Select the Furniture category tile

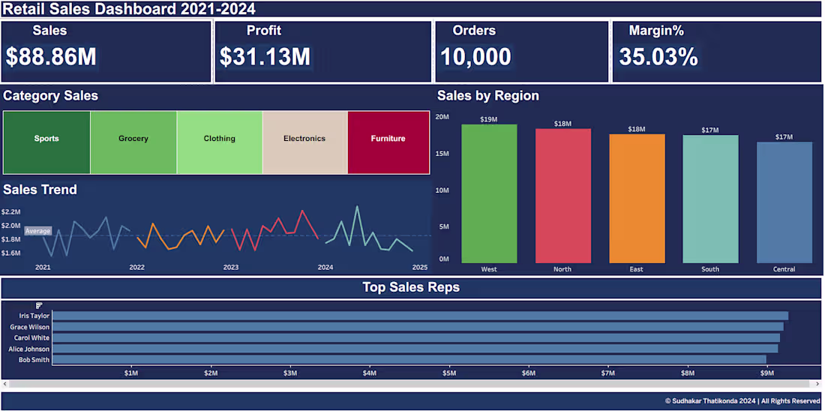click(388, 142)
